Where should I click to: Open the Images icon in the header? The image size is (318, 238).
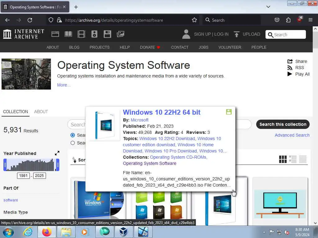coord(120,34)
